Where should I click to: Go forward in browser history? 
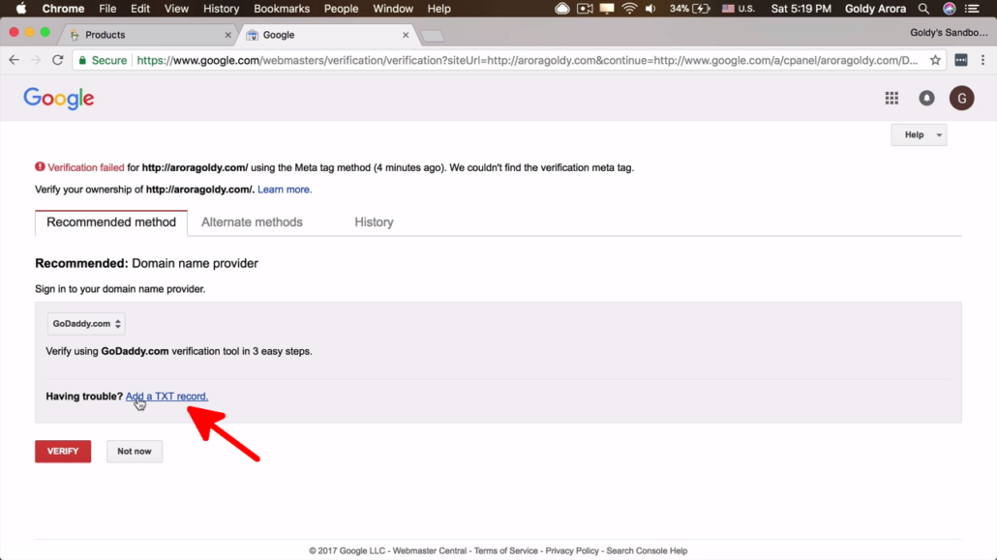[x=36, y=60]
